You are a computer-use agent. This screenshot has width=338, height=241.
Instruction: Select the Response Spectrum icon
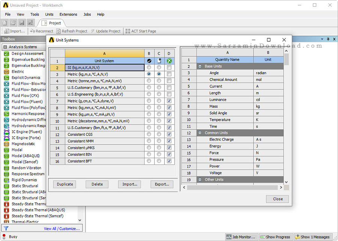(x=6, y=174)
